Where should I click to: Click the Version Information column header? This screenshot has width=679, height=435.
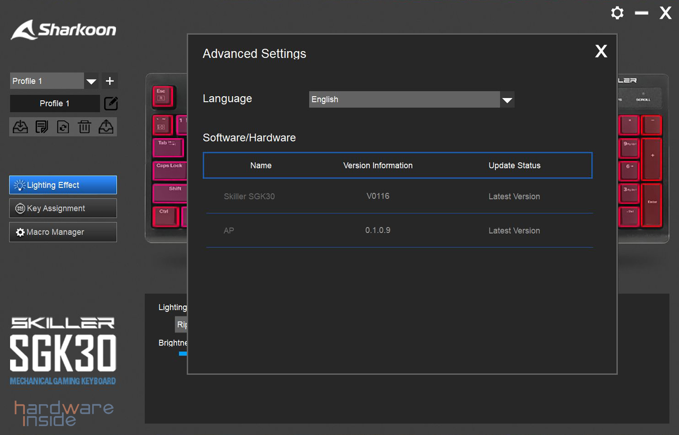click(378, 165)
